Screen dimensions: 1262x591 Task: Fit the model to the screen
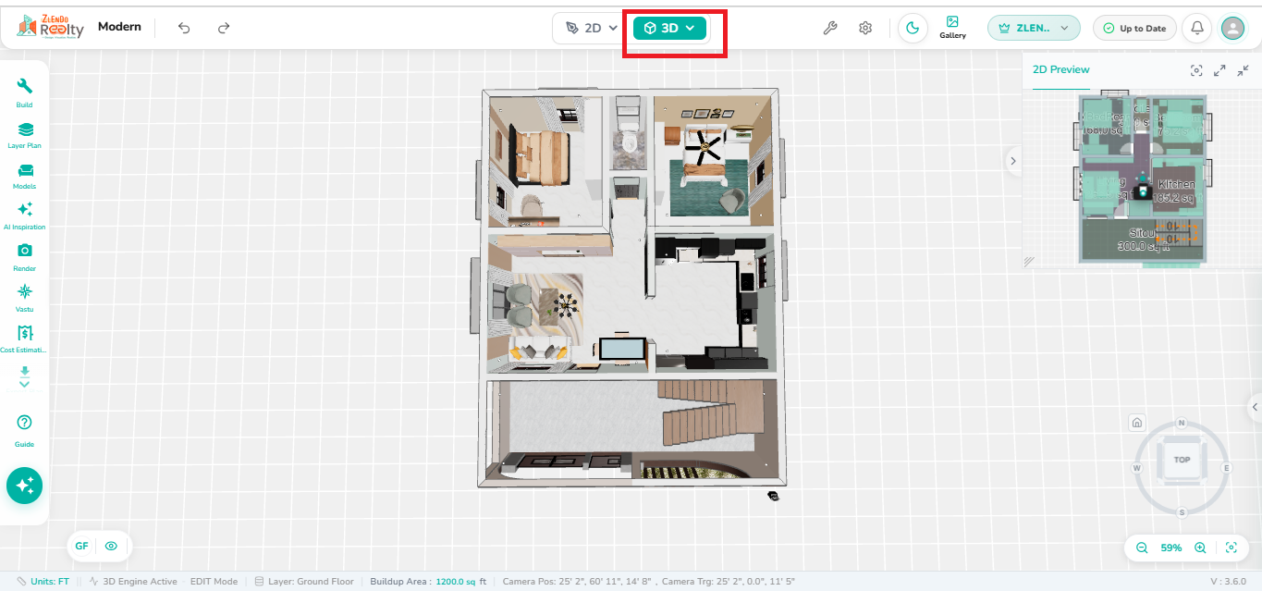tap(1231, 548)
